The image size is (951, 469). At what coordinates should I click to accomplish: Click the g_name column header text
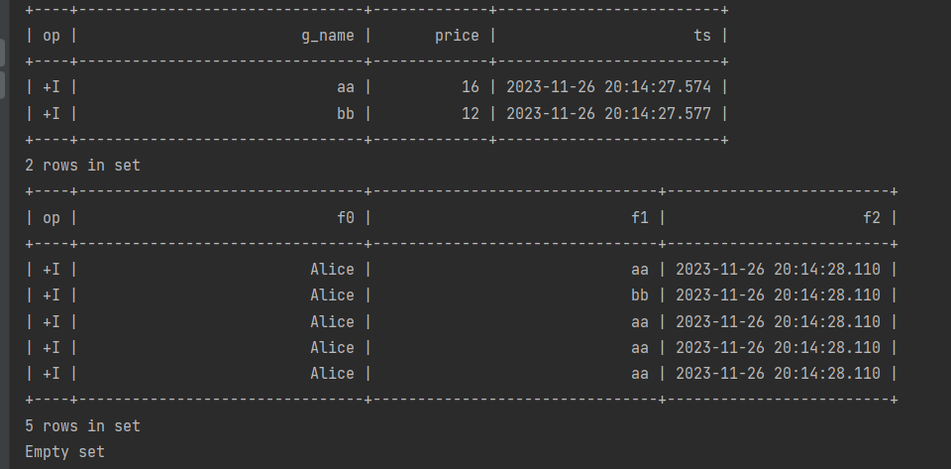[328, 36]
